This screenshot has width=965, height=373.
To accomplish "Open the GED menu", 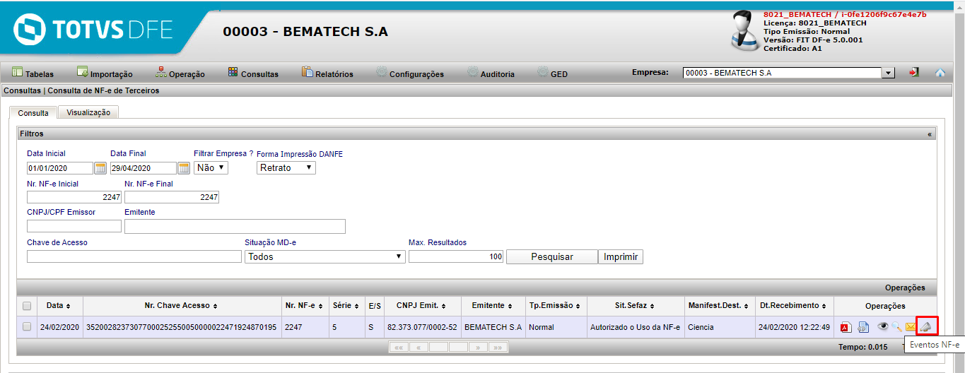I will [552, 73].
